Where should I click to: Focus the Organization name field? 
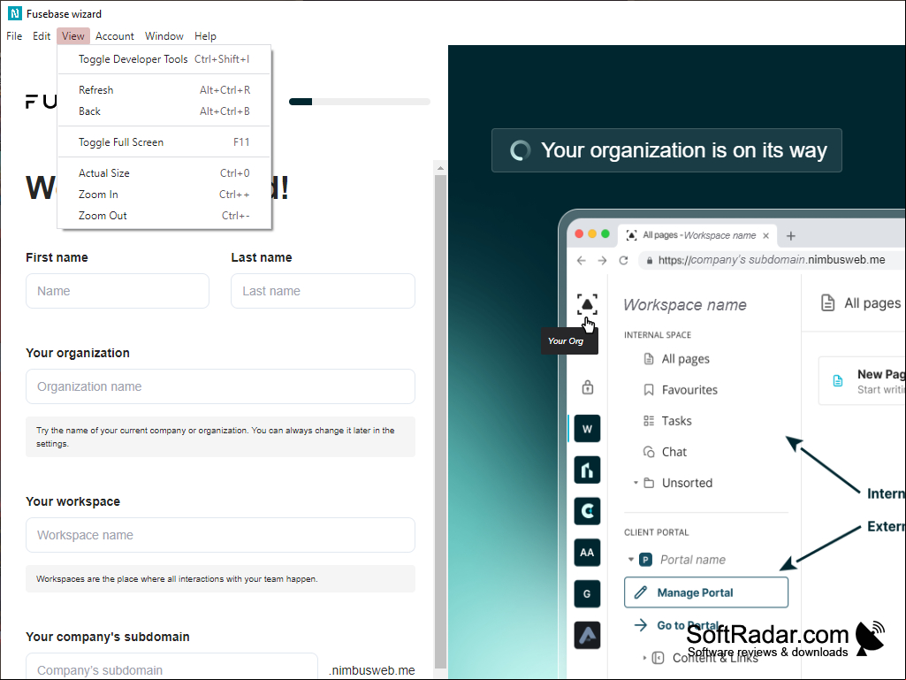(220, 386)
